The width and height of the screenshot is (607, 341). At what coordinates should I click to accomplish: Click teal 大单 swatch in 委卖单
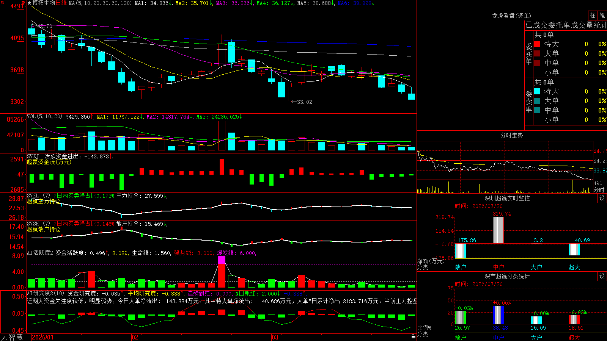pos(537,101)
